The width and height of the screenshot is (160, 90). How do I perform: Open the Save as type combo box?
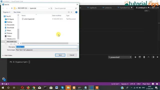tap(47, 50)
